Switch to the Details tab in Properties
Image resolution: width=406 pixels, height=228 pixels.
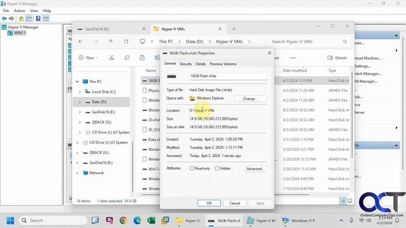200,64
